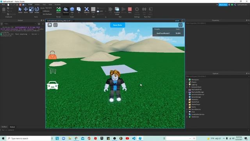Image resolution: width=250 pixels, height=141 pixels.
Task: Insert a Part from the ribbon
Action: [72, 10]
